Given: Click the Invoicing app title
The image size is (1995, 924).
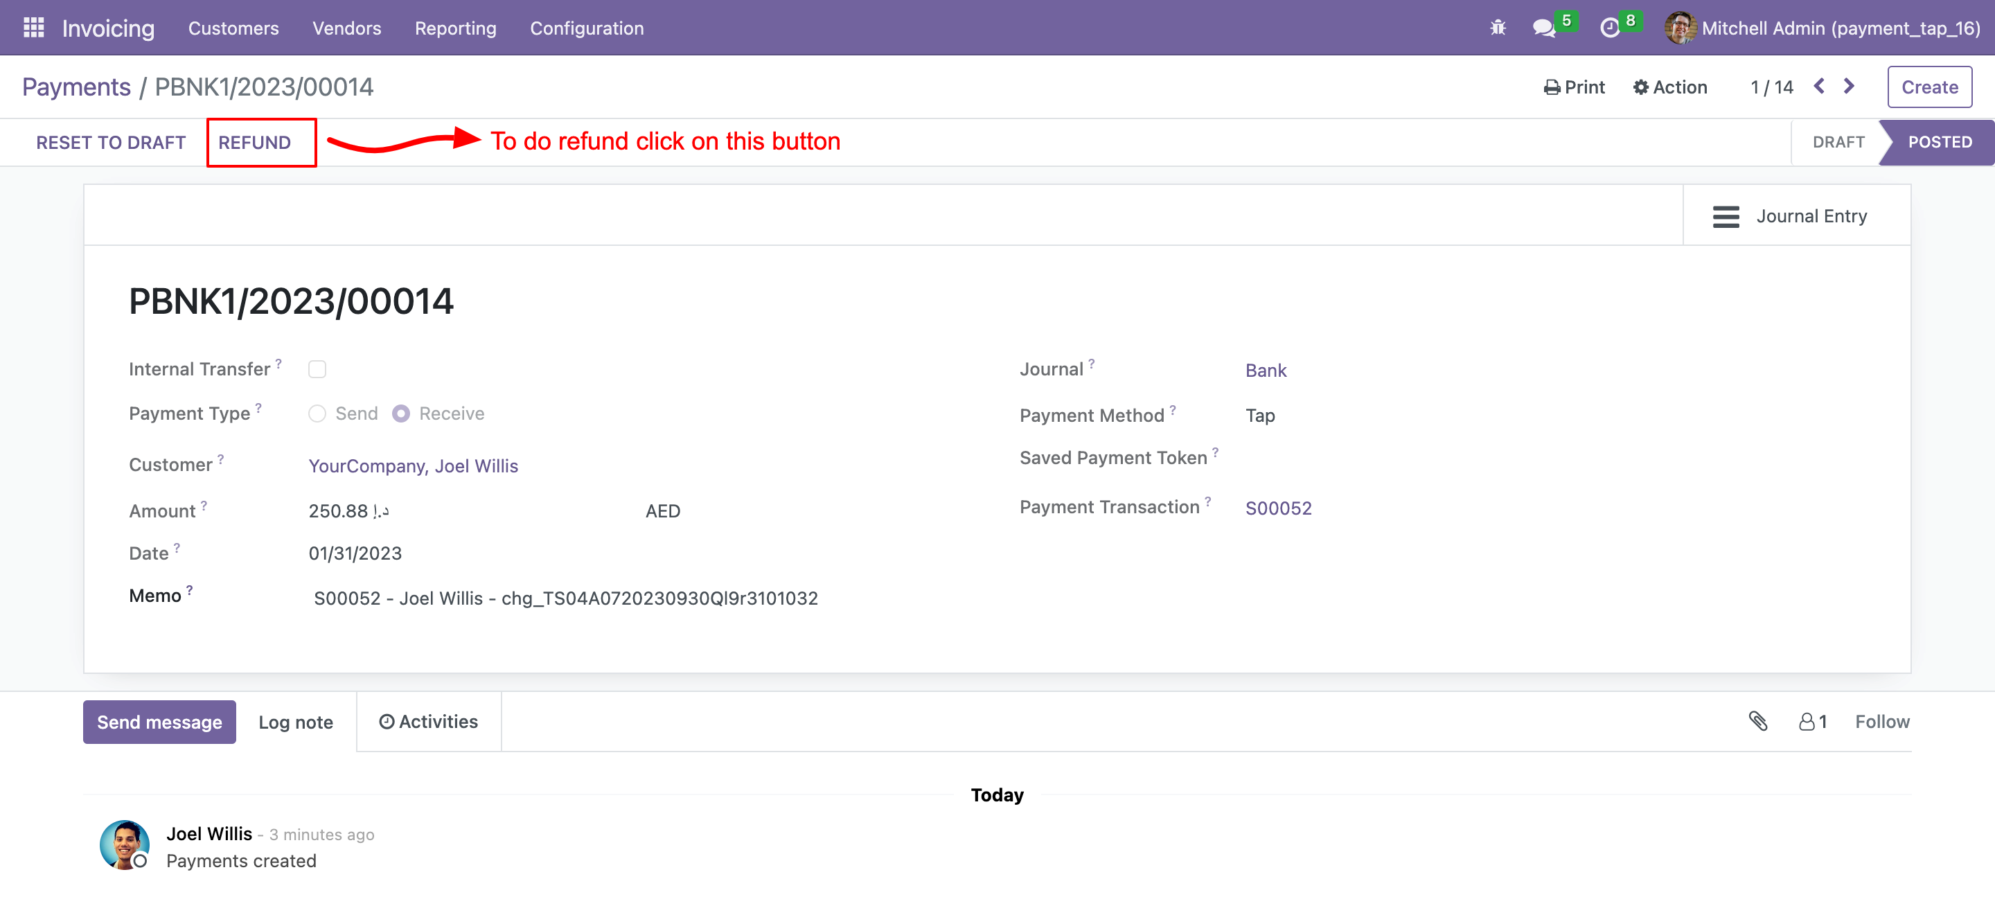Looking at the screenshot, I should coord(109,28).
